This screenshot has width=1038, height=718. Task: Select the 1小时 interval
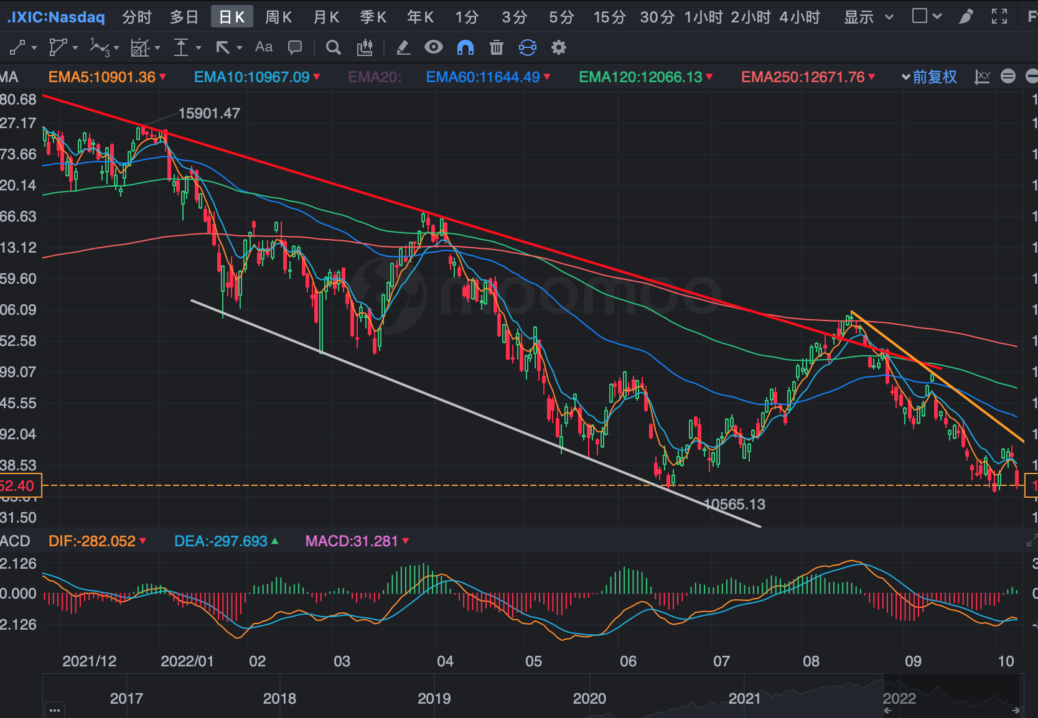(703, 17)
